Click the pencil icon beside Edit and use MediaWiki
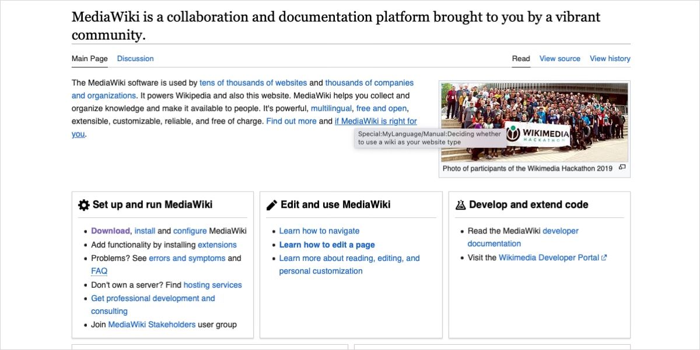The height and width of the screenshot is (350, 700). (271, 204)
